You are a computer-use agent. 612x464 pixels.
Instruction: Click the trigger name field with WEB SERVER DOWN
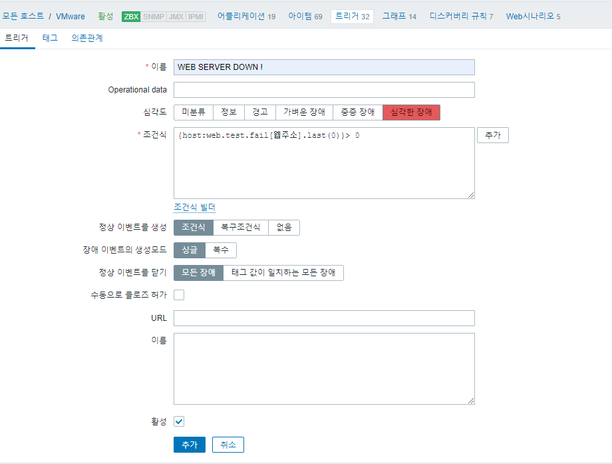pos(324,67)
